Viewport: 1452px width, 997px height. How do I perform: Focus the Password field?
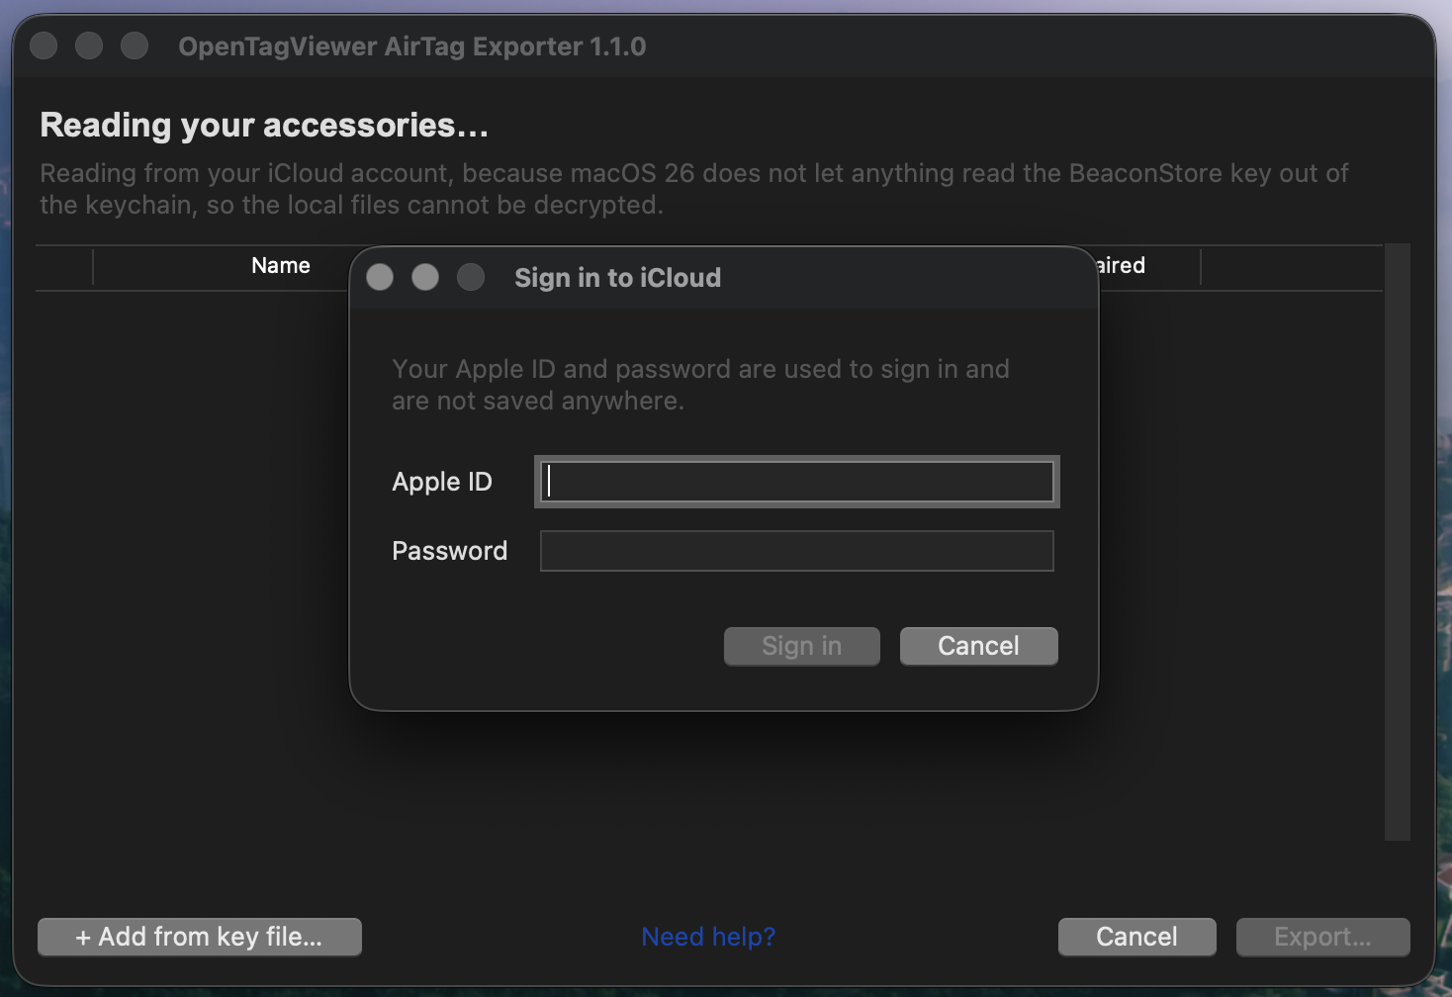tap(797, 551)
